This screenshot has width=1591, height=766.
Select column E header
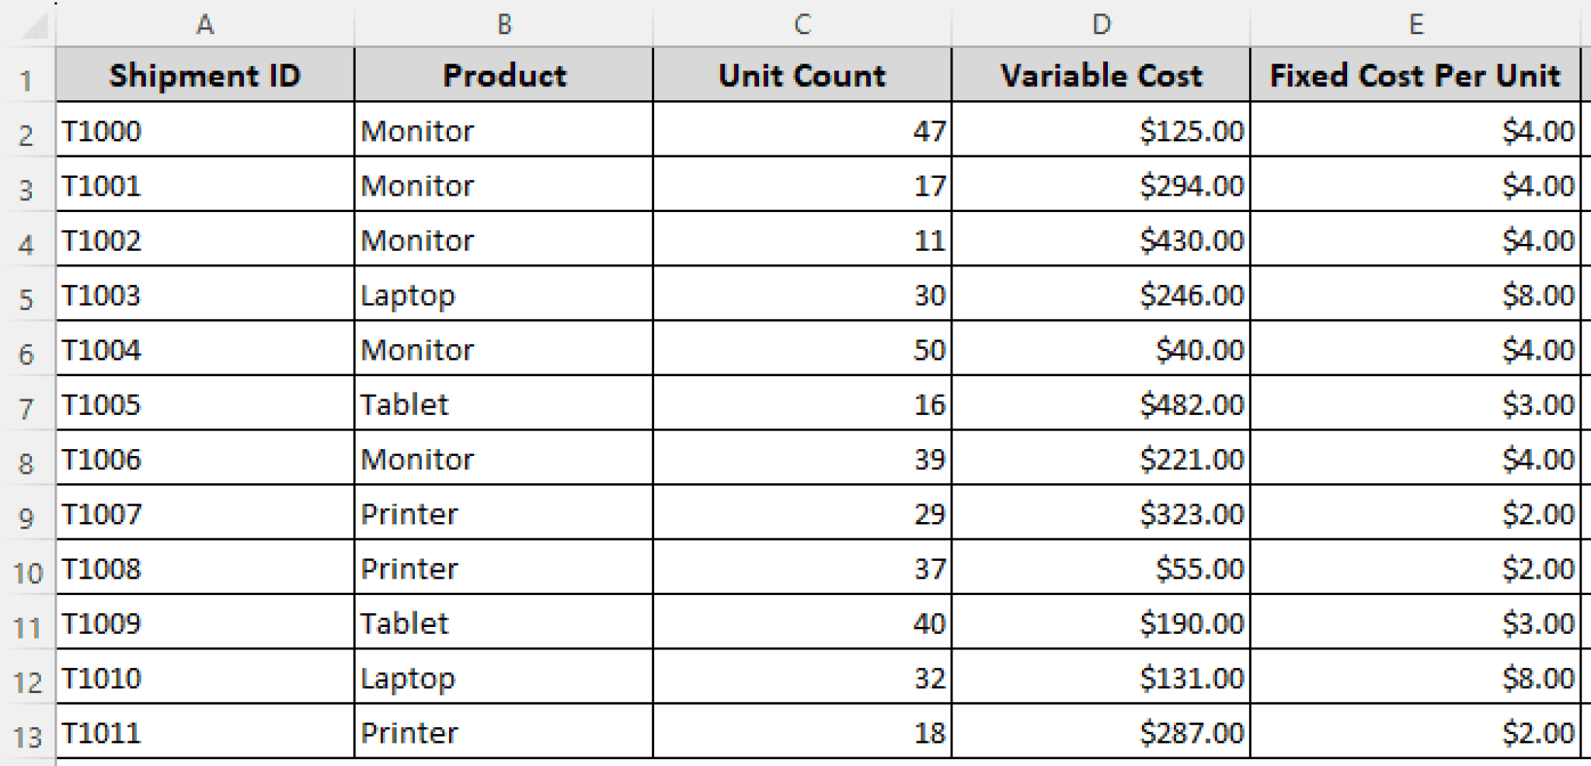1415,24
